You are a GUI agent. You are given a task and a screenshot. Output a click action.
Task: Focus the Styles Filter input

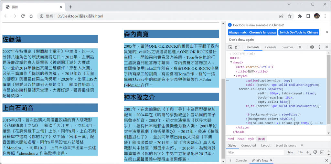point(254,152)
